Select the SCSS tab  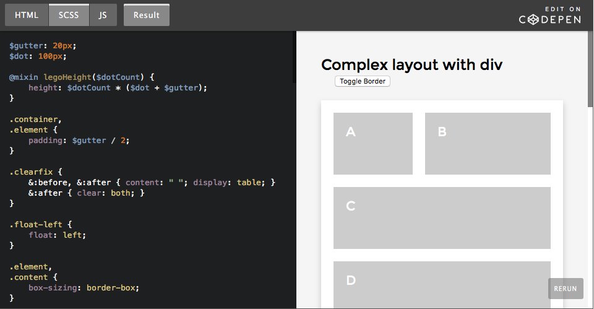click(69, 15)
